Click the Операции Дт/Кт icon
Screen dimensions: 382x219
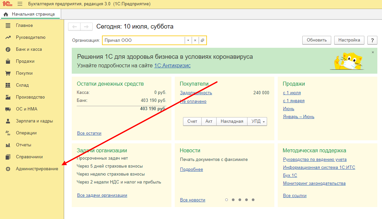tap(8, 133)
